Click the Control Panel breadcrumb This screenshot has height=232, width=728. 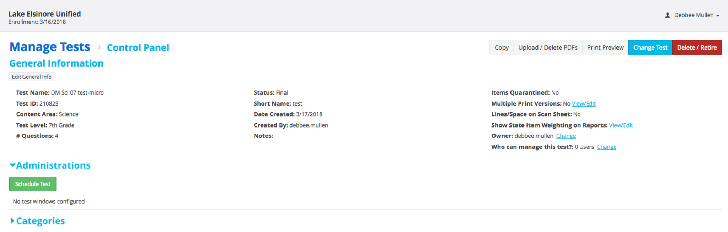click(x=138, y=48)
